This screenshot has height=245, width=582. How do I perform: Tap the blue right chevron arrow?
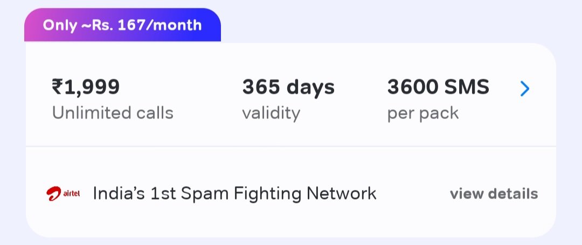point(525,89)
